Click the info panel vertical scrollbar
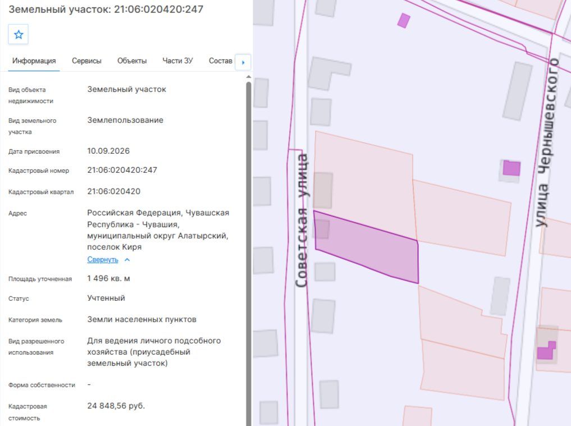571x426 pixels. tap(249, 251)
